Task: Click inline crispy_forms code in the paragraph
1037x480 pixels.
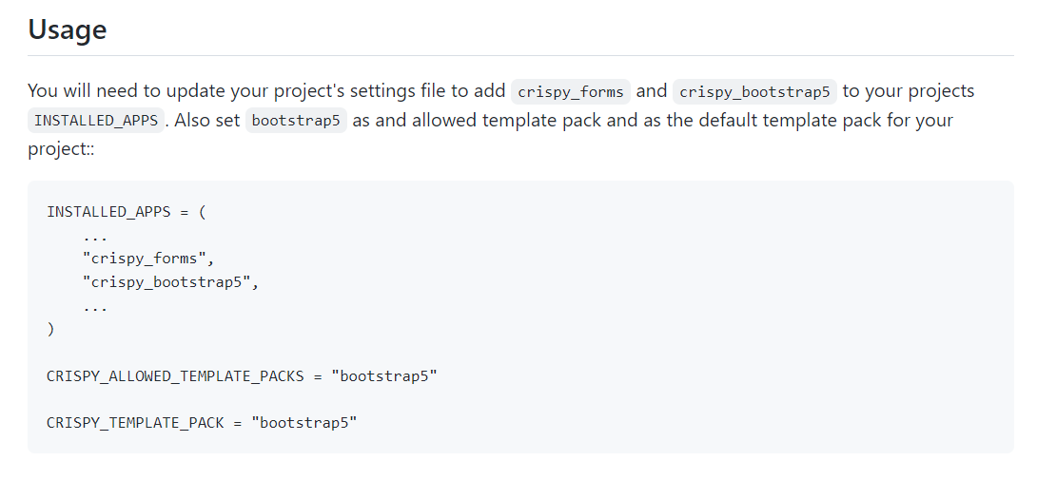Action: click(x=570, y=92)
